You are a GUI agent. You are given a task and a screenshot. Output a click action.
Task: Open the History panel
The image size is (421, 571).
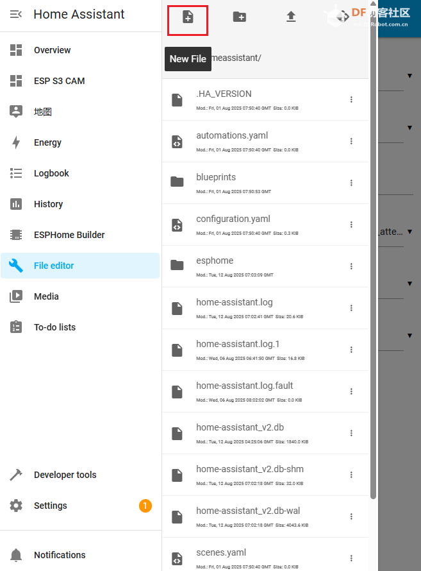80,204
